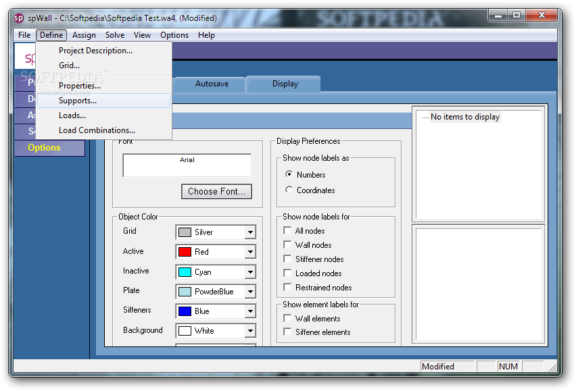576x391 pixels.
Task: Open the Help menu
Action: [206, 35]
